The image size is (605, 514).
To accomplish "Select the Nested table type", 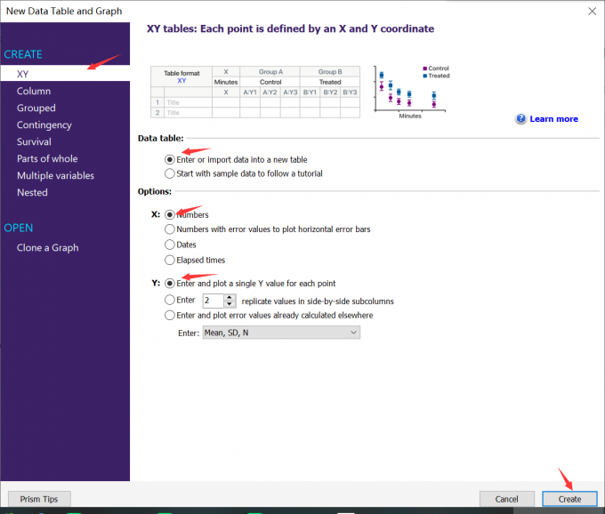I will 32,192.
